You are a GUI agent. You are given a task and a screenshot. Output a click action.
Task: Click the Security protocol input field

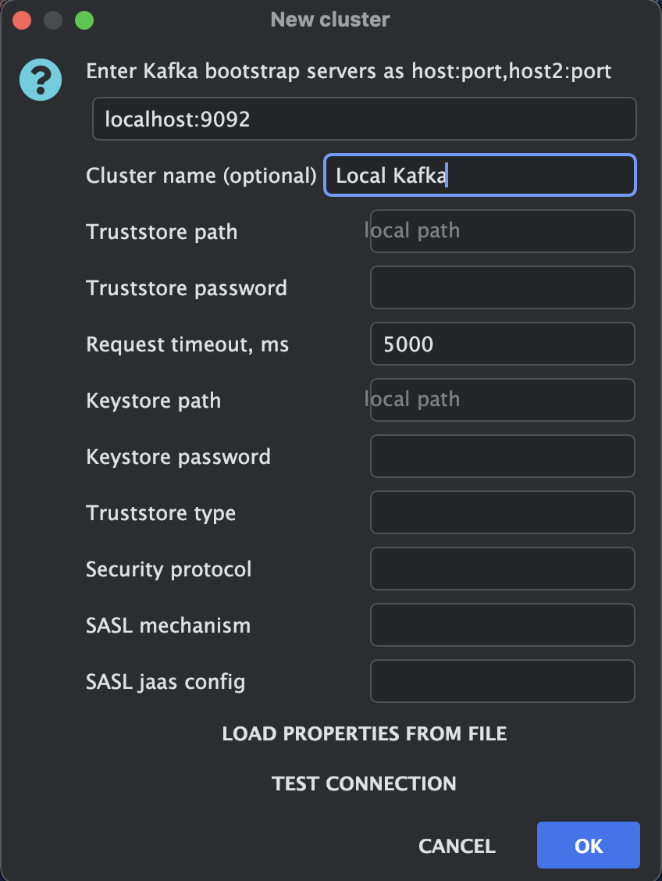point(502,569)
